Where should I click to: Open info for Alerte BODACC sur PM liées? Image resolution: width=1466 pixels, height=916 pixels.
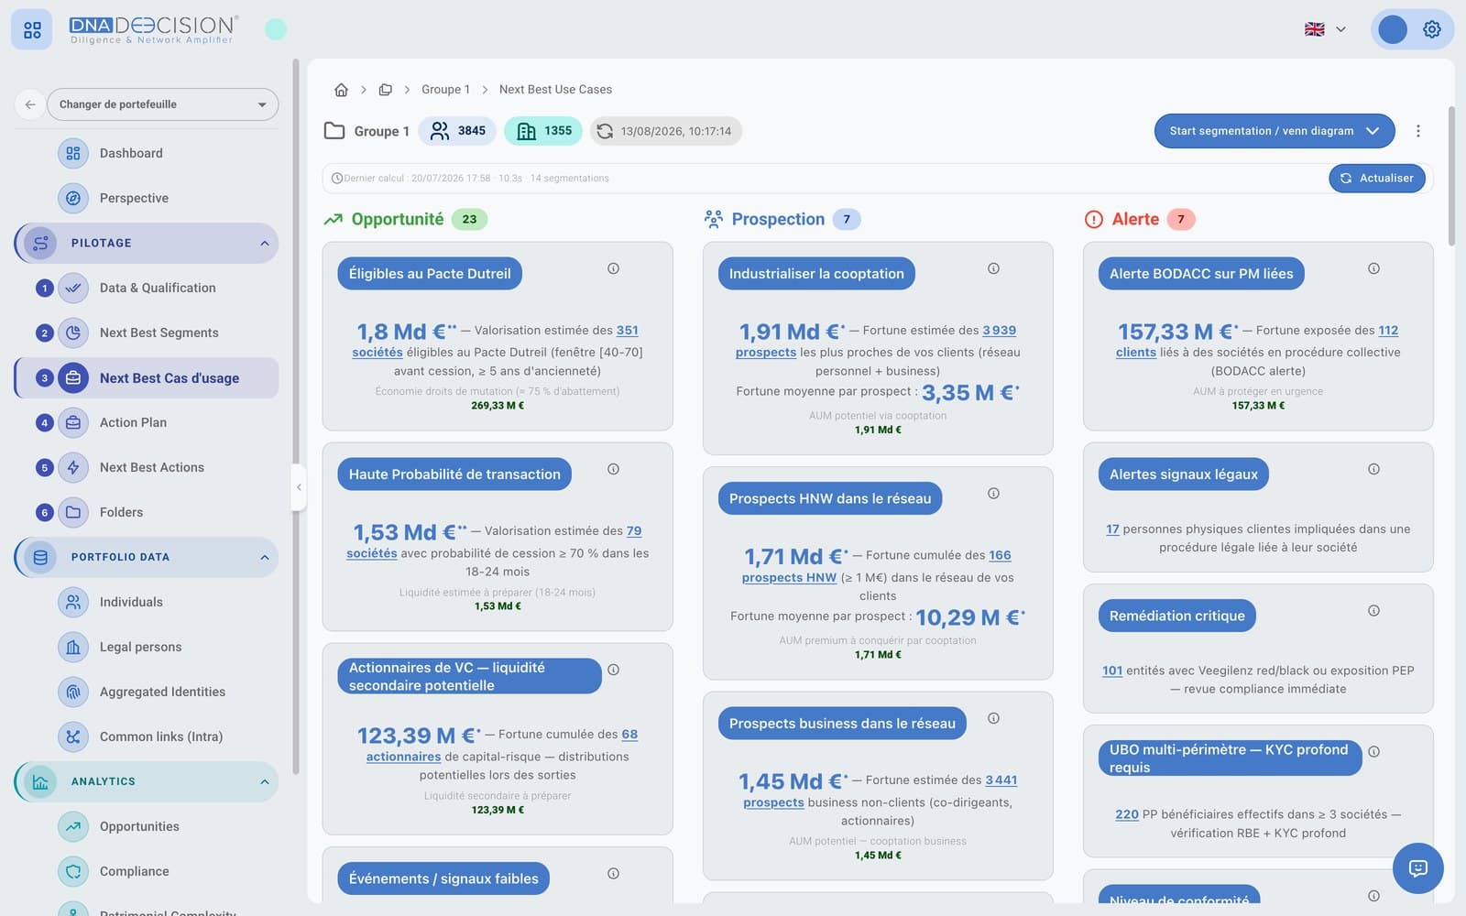pos(1373,268)
